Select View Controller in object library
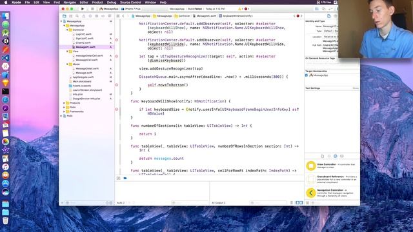413x232 pixels. coord(332,166)
